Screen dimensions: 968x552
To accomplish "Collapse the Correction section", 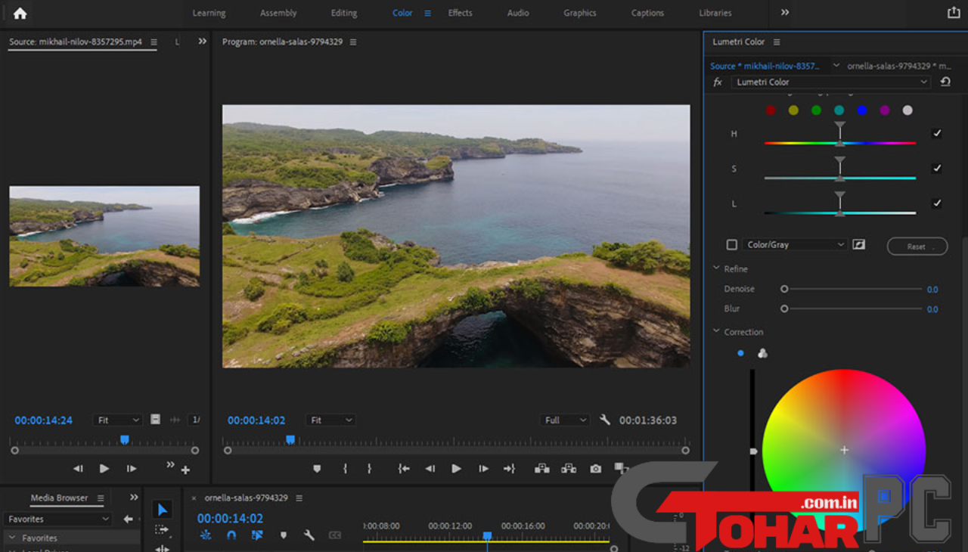I will click(x=716, y=332).
